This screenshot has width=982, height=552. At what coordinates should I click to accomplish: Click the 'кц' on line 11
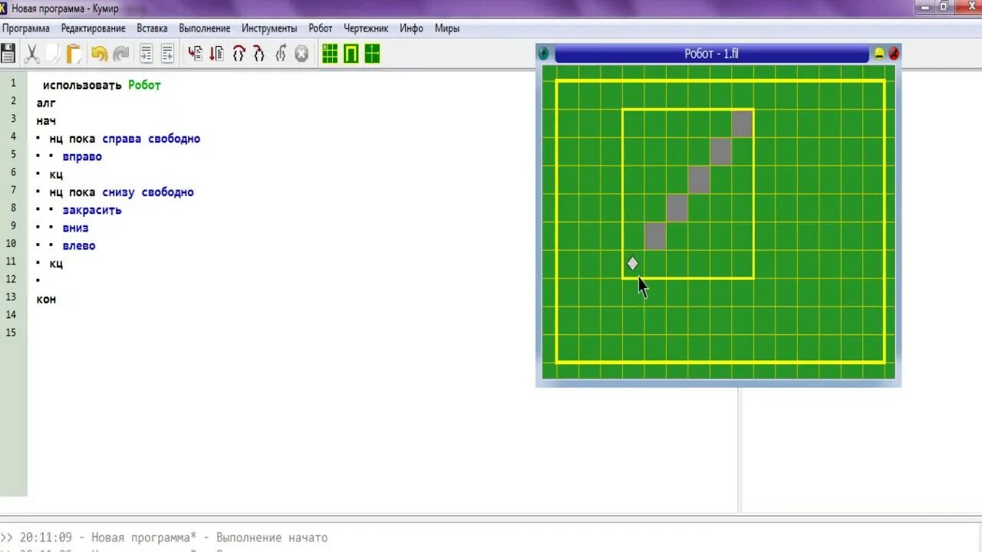tap(56, 263)
